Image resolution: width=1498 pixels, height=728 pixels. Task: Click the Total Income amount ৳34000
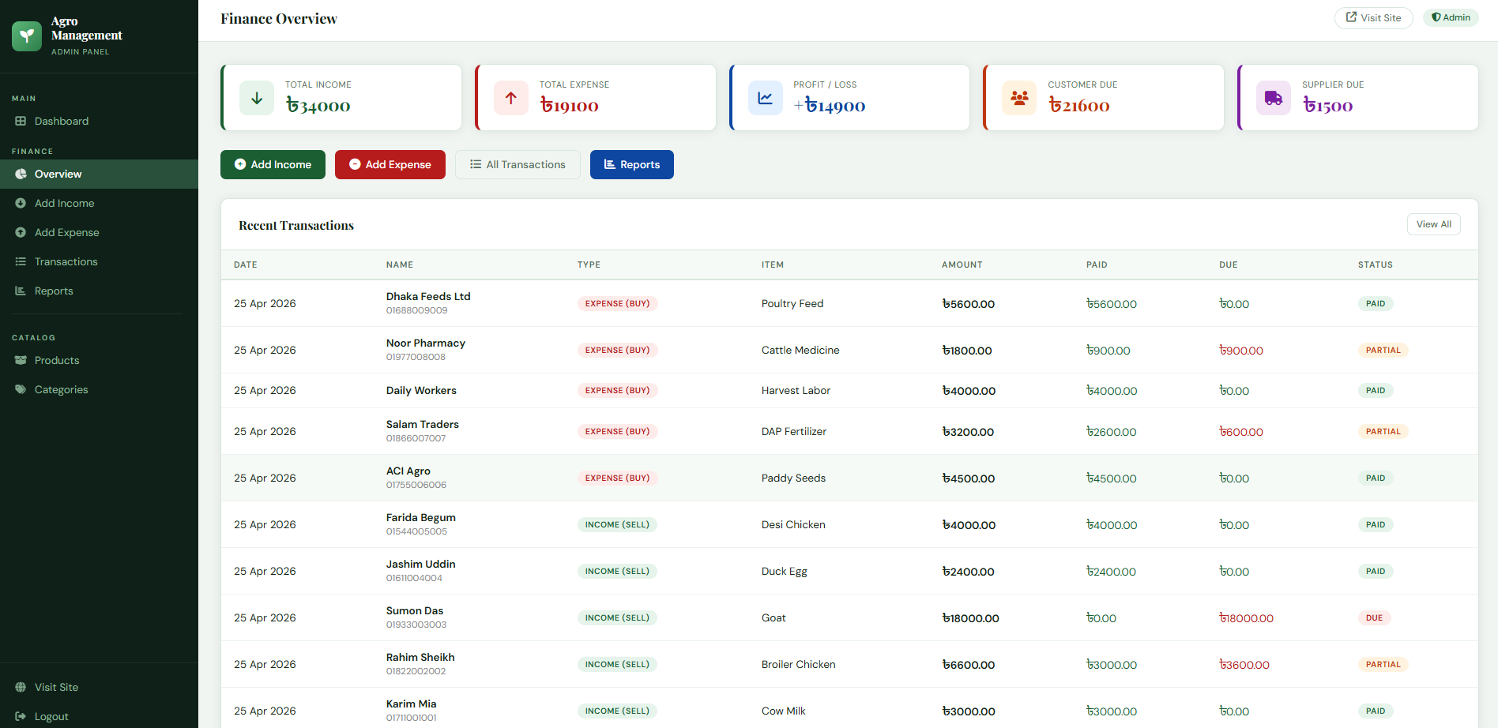tap(318, 106)
